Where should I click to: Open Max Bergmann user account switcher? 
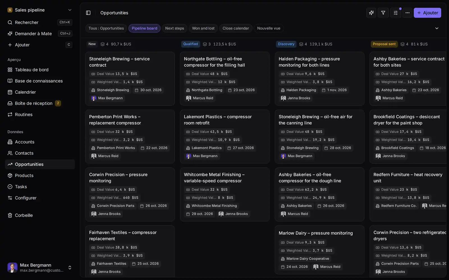click(x=40, y=267)
